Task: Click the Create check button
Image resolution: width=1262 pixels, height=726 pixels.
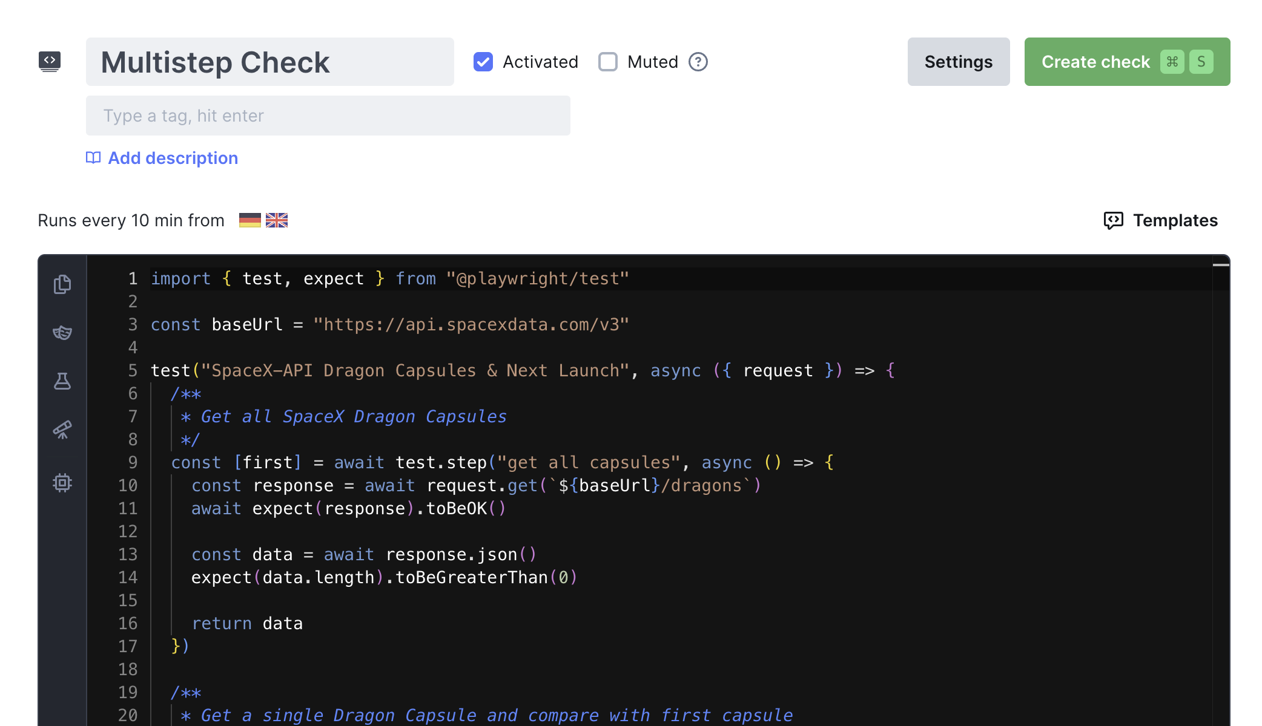Action: pos(1127,62)
